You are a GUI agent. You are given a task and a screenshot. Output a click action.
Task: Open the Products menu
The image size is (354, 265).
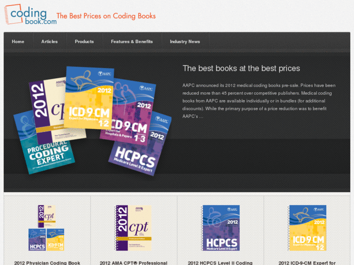click(x=84, y=42)
